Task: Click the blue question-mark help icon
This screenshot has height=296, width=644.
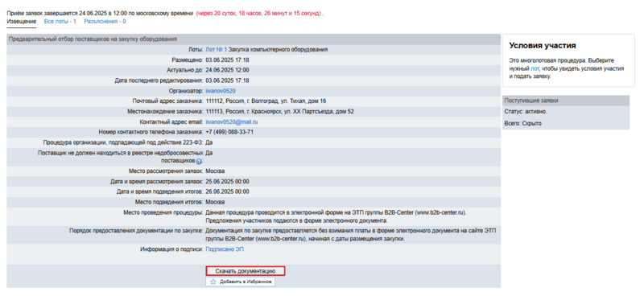Action: tap(199, 162)
